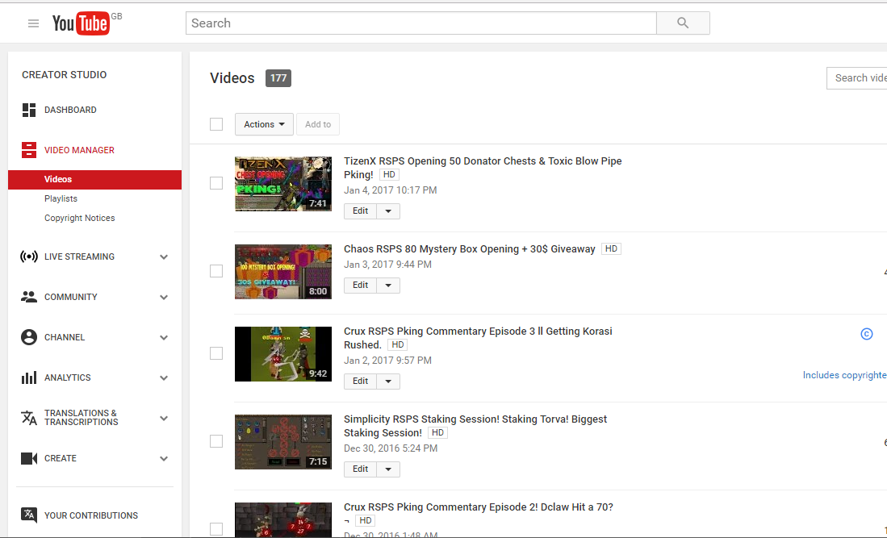This screenshot has width=887, height=538.
Task: Click the magnifier search button
Action: [683, 23]
